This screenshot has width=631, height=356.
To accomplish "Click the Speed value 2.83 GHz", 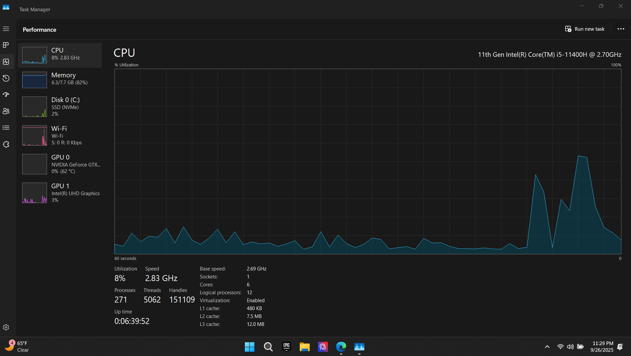I will coord(161,278).
